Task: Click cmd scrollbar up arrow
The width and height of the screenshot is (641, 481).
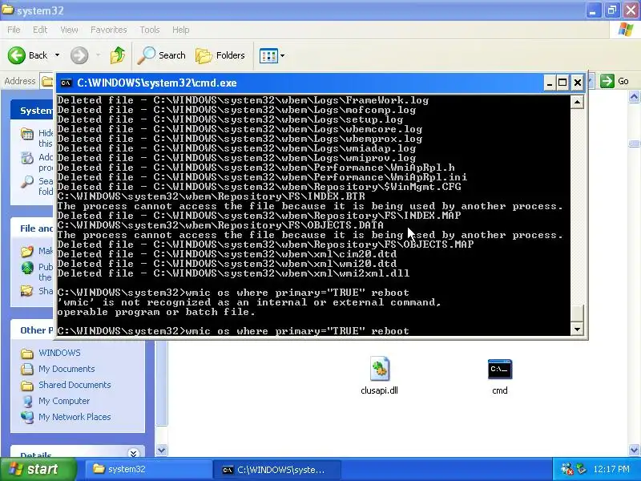Action: point(577,102)
